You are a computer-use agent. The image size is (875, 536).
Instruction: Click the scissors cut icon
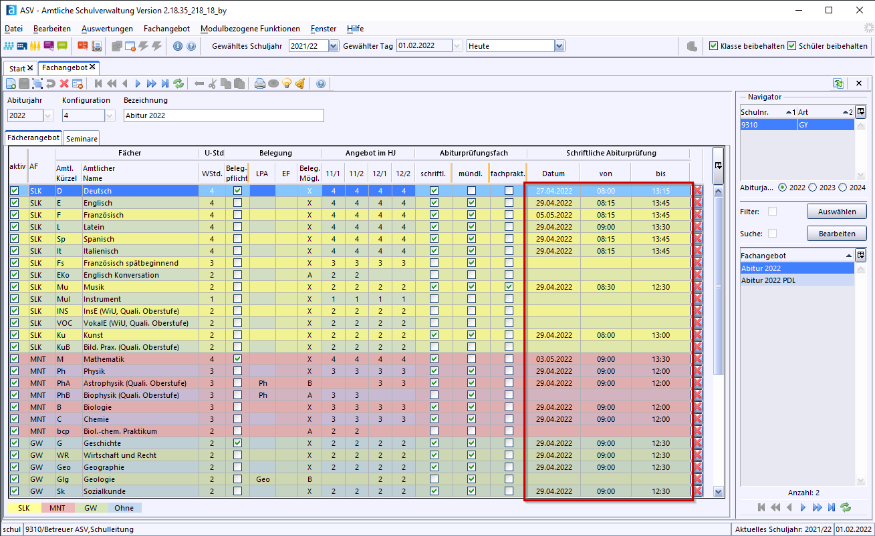(213, 83)
